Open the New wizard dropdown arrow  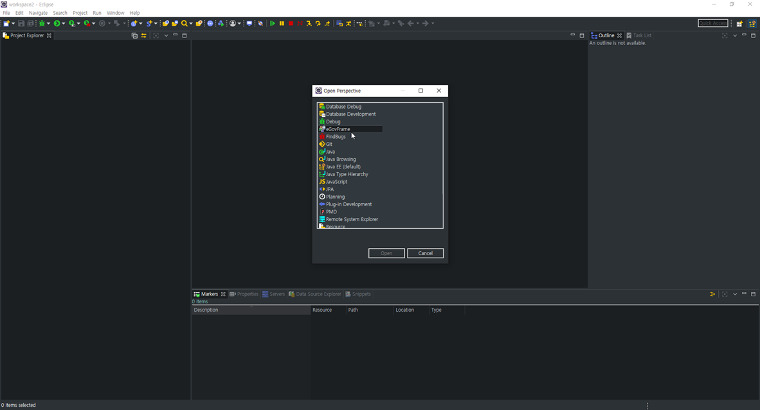[x=13, y=23]
